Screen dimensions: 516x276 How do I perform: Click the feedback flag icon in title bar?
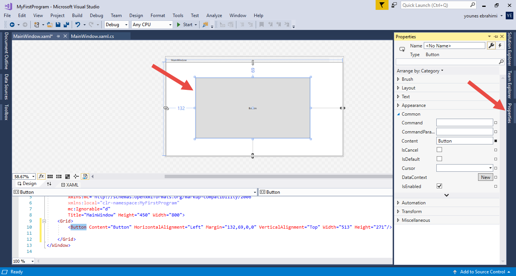381,5
